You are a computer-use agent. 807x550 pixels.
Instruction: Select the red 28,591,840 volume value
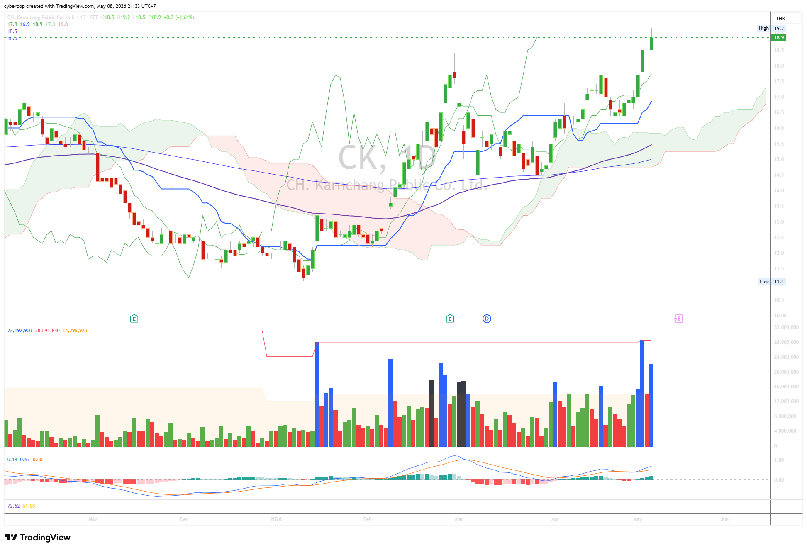click(47, 331)
